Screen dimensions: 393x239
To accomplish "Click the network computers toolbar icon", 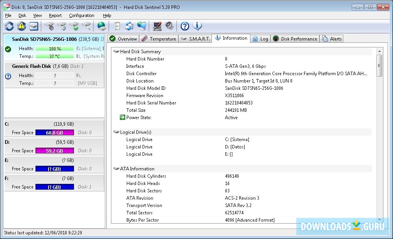I will tap(141, 26).
